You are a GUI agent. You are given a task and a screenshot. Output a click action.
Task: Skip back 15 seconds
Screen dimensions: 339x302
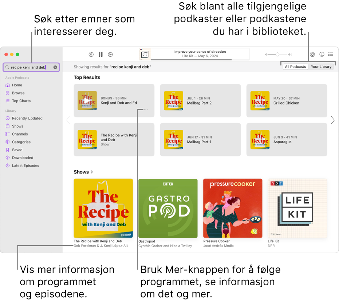pyautogui.click(x=91, y=55)
